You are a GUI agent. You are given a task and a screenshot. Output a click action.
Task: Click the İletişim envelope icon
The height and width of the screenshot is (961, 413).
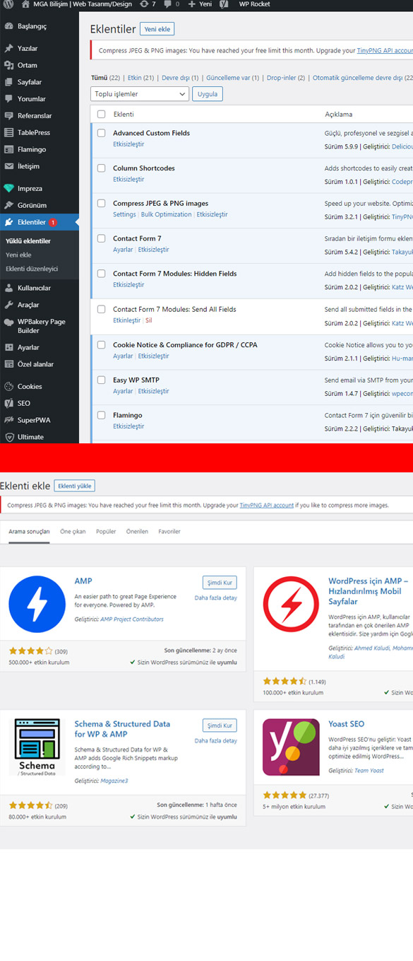[8, 166]
